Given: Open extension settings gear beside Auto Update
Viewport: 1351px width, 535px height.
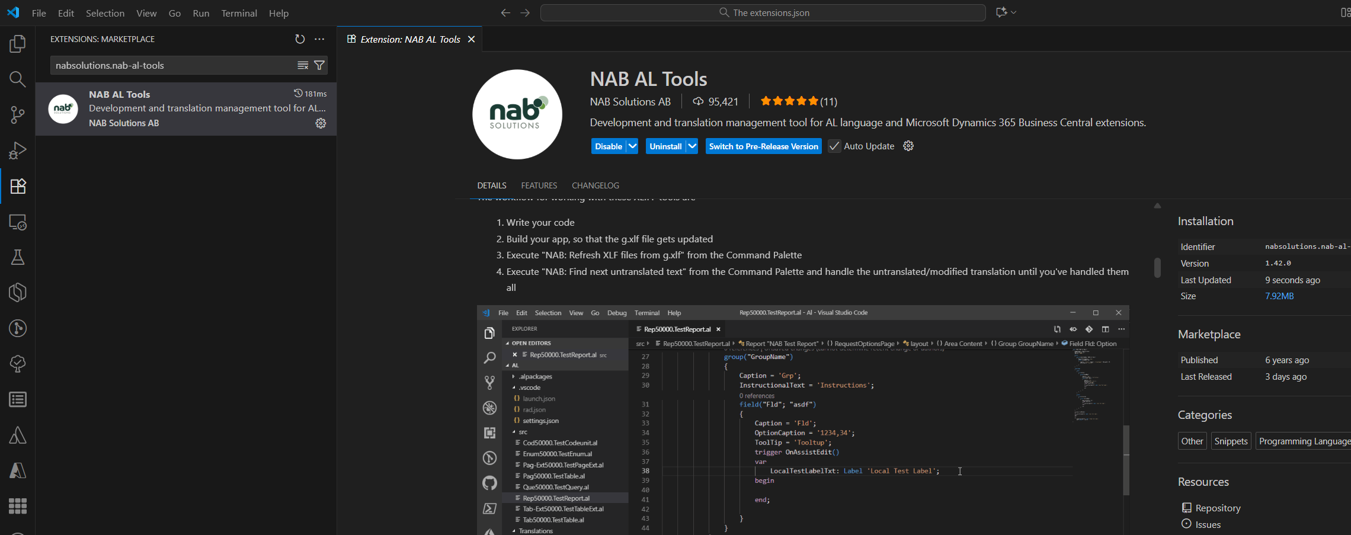Looking at the screenshot, I should 908,146.
